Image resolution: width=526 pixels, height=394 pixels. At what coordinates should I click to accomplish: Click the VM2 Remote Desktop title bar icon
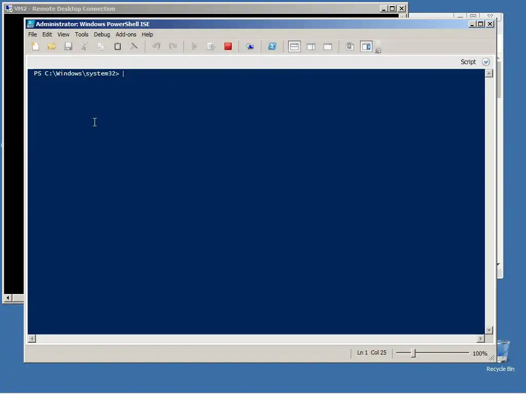coord(9,9)
